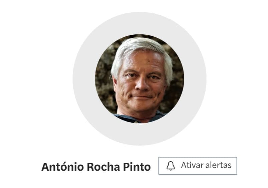Viewport: 268px width, 188px height.
Task: Tap the notification bell beside Ativar alertas
Action: 171,166
